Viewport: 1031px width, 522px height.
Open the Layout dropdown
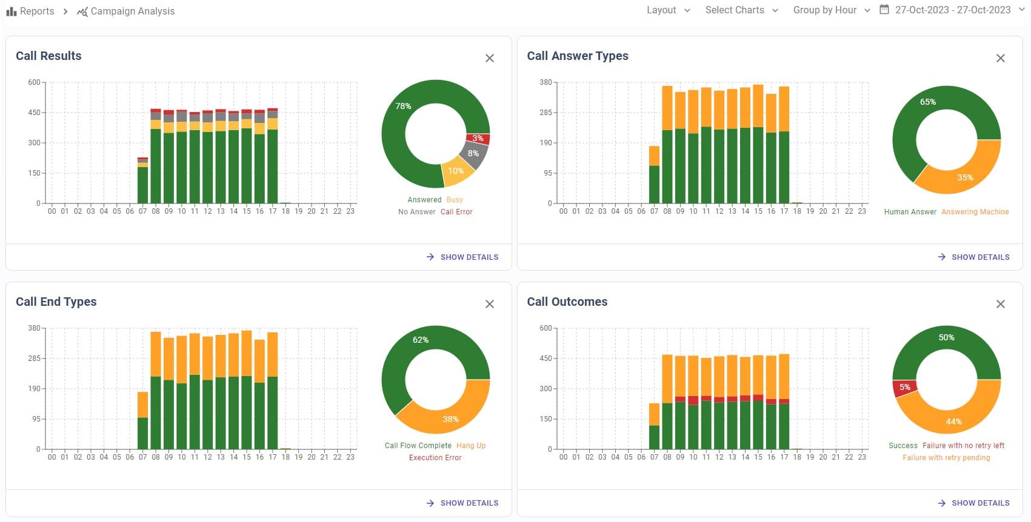point(668,10)
